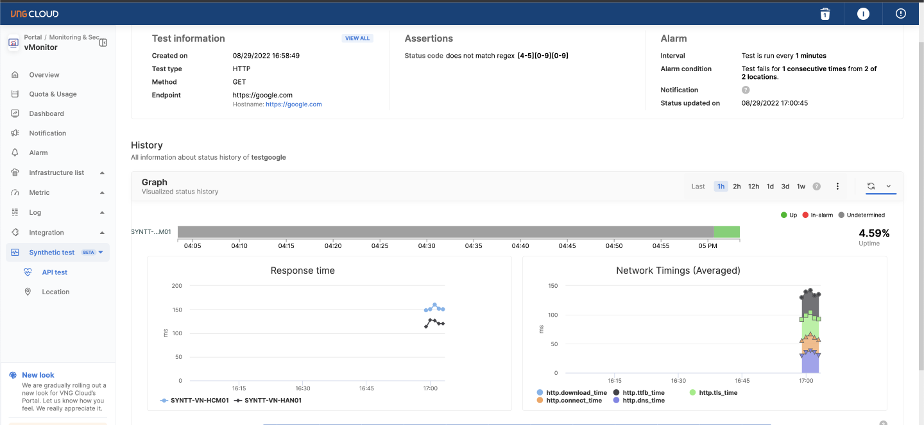
Task: Toggle the SYNTT-VN-HCM01 series in the legend
Action: point(194,400)
